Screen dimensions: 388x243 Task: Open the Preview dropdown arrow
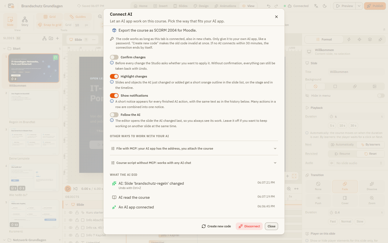click(x=359, y=6)
